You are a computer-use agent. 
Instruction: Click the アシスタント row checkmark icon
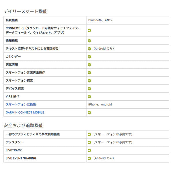coord(89,142)
